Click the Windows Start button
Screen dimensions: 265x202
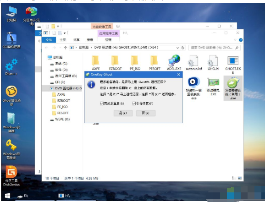7,196
